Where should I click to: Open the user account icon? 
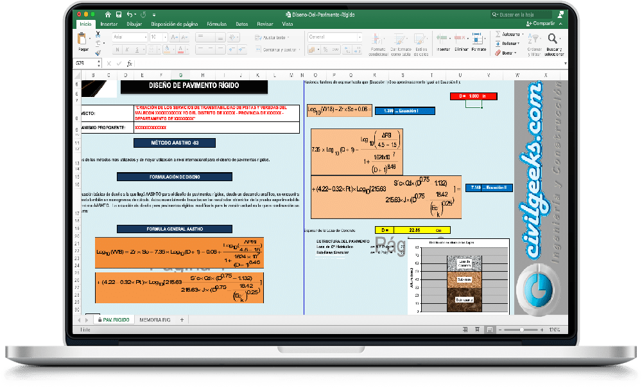pyautogui.click(x=560, y=14)
